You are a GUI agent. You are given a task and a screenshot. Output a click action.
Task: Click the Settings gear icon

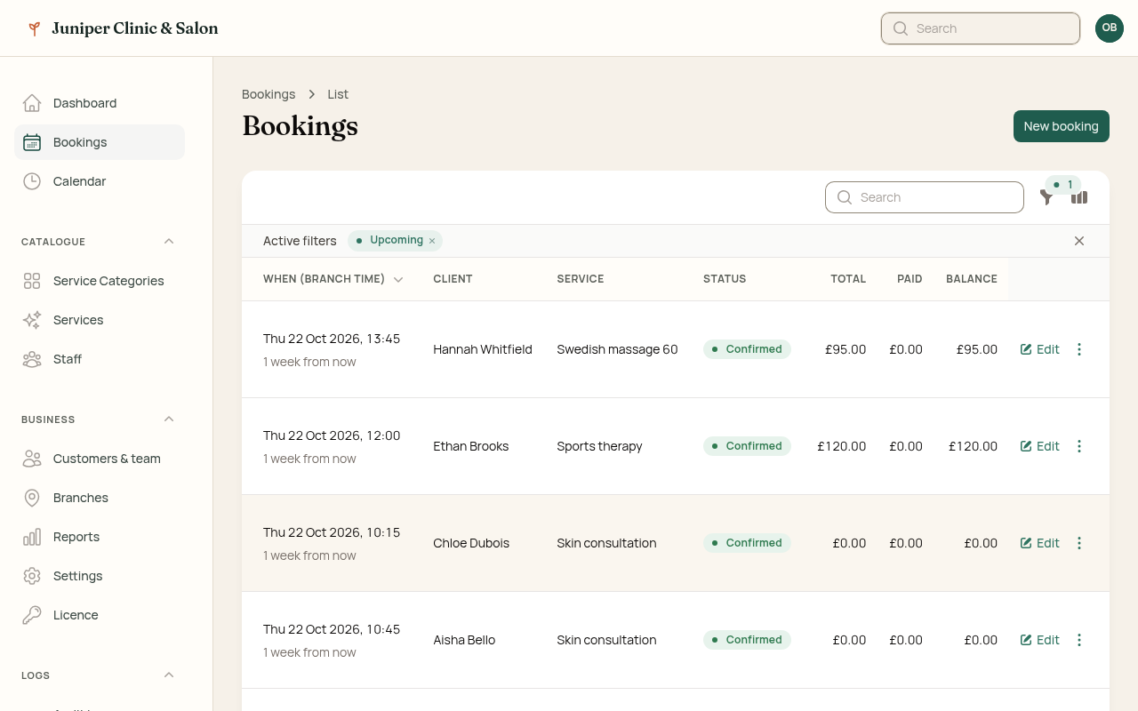coord(32,576)
